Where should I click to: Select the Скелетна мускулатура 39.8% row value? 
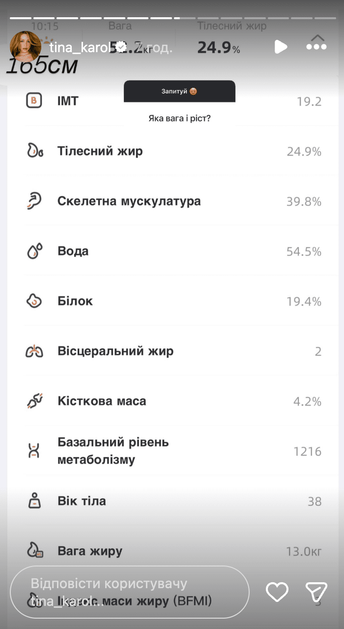[x=304, y=202]
